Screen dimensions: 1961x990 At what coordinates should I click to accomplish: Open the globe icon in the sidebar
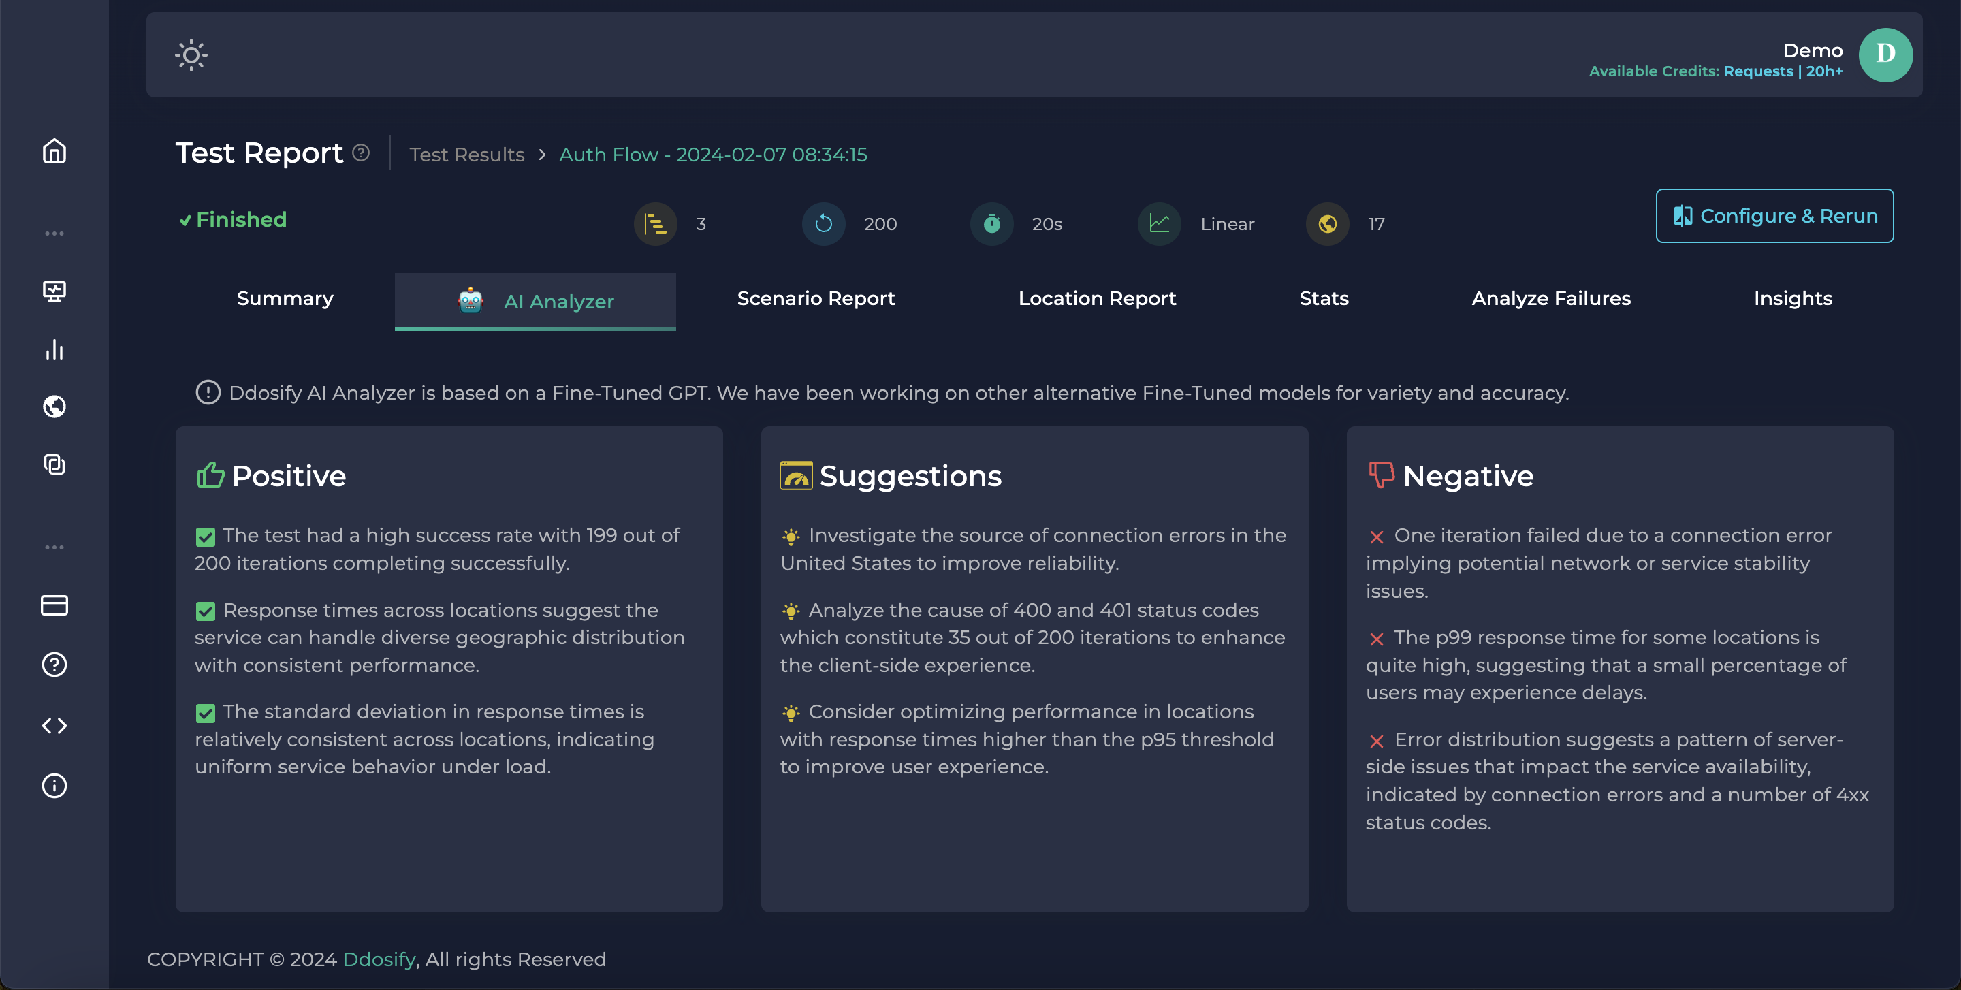tap(54, 406)
